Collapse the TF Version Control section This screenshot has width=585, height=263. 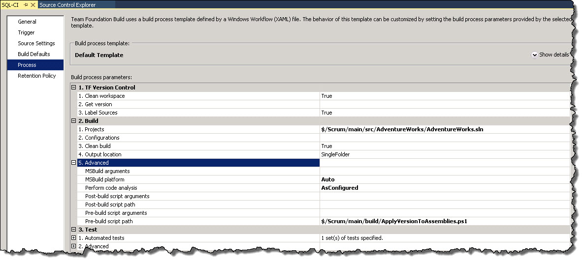74,88
